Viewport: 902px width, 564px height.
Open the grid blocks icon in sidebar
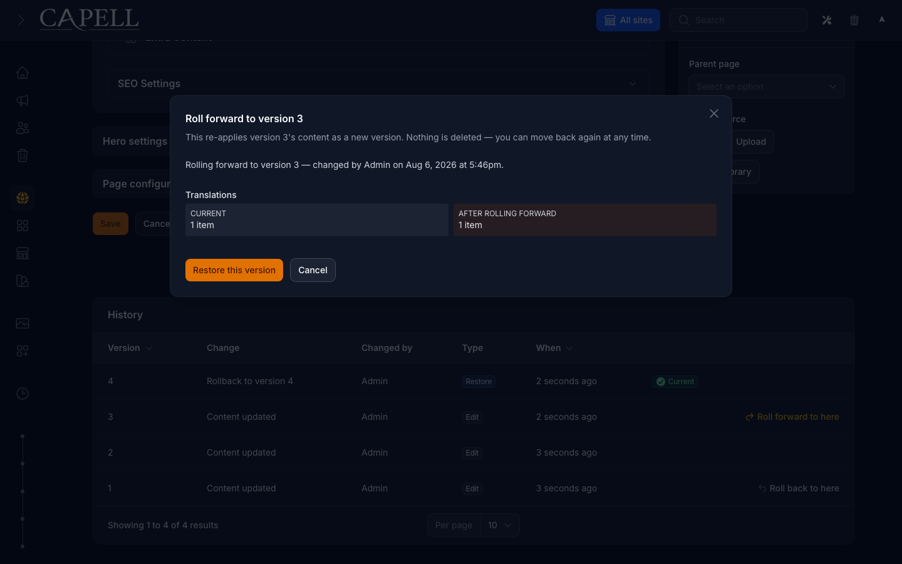point(23,226)
